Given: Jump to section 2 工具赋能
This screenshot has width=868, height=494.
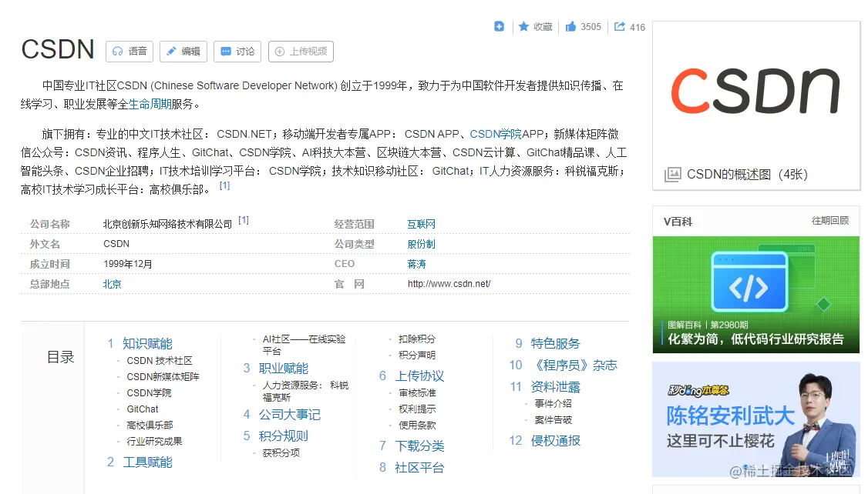Looking at the screenshot, I should click(147, 462).
